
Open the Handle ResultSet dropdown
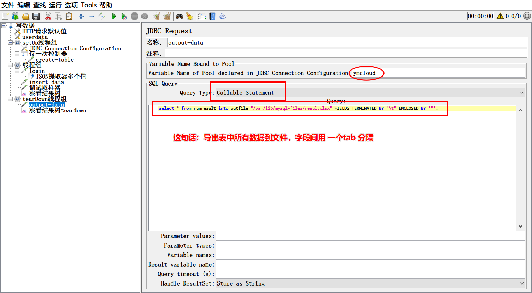pos(370,283)
